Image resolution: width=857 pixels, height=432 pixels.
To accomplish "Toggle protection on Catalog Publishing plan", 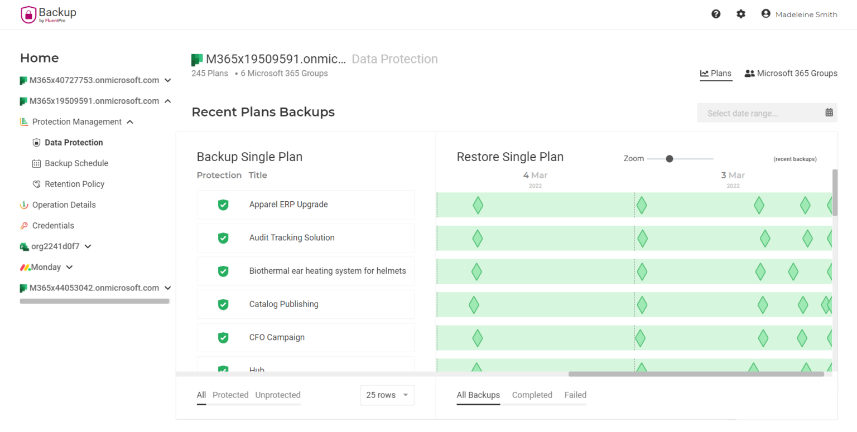I will 223,304.
